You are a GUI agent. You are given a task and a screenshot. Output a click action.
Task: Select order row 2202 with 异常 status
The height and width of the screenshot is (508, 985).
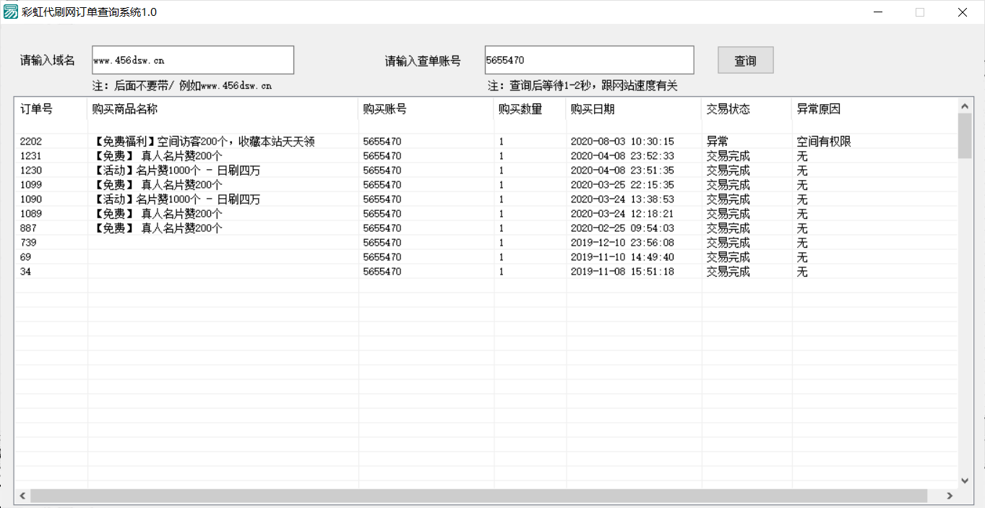289,141
